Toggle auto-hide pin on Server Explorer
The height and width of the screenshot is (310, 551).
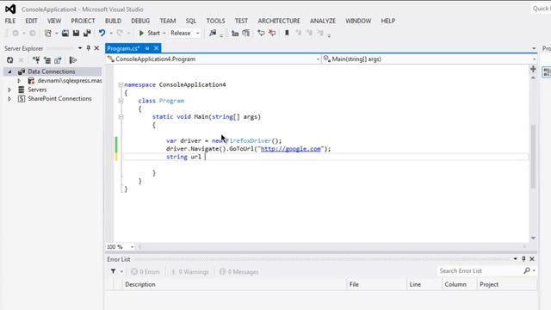tap(88, 48)
